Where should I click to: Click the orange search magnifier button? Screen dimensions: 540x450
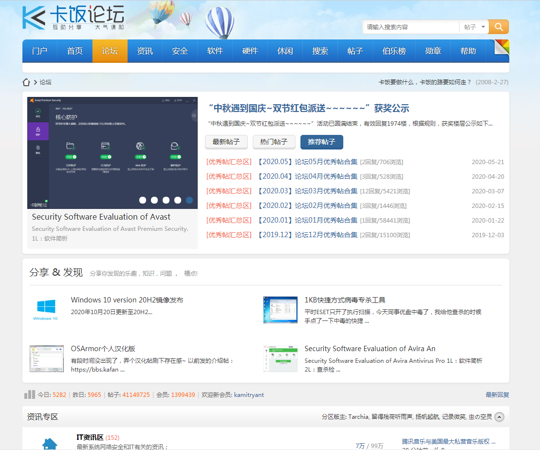coord(499,27)
